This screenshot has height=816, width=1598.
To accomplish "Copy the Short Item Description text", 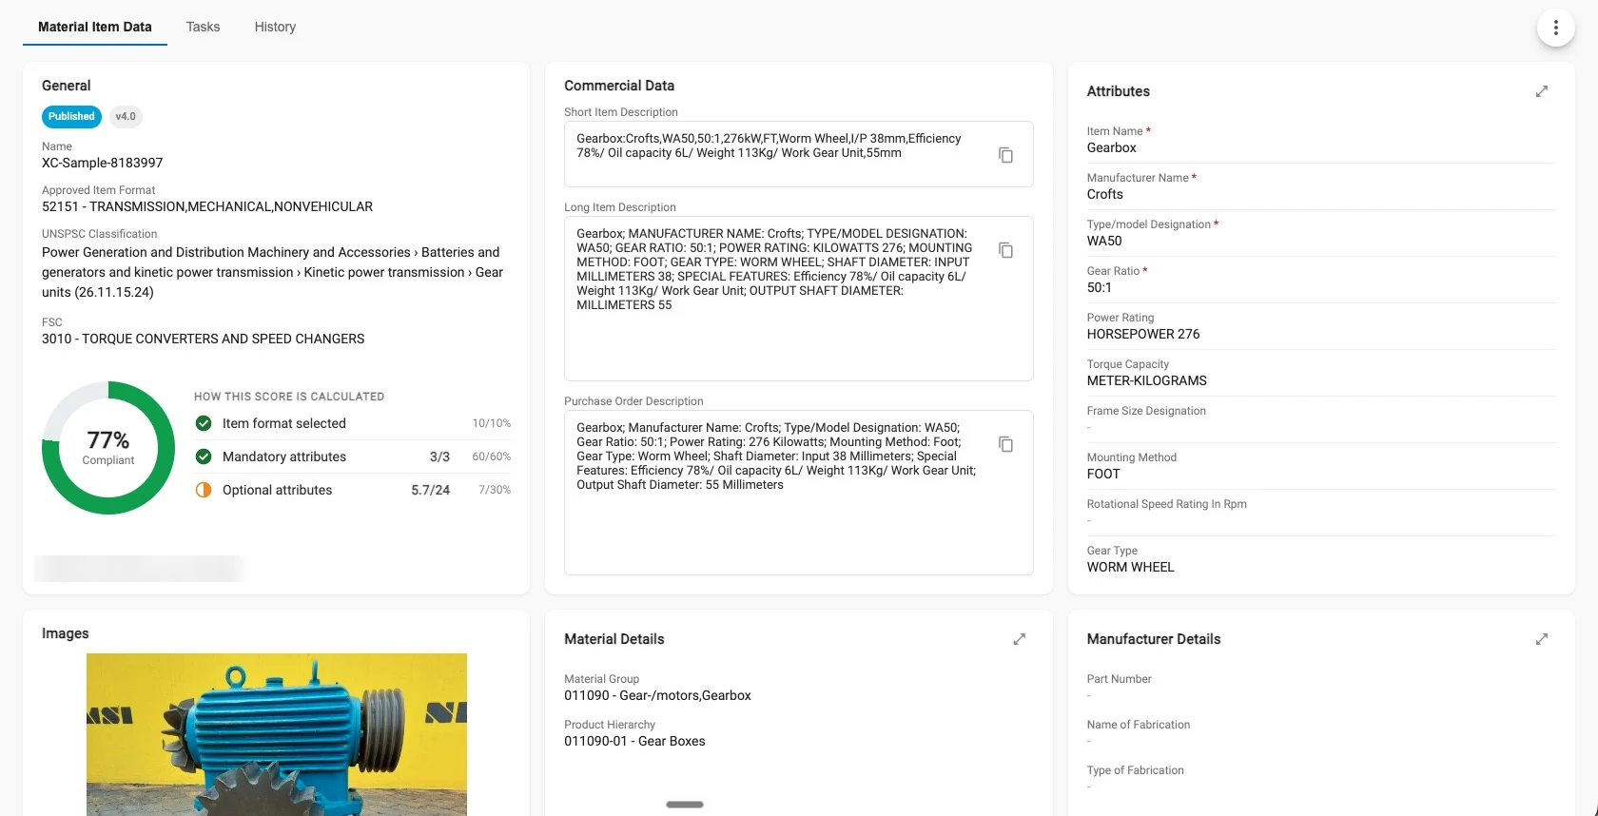I will click(x=1005, y=155).
